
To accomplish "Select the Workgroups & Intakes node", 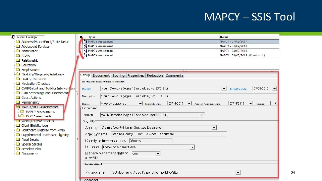I will point(38,121).
